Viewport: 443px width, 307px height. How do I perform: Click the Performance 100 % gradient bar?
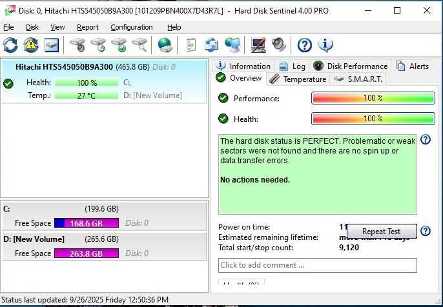[x=373, y=98]
